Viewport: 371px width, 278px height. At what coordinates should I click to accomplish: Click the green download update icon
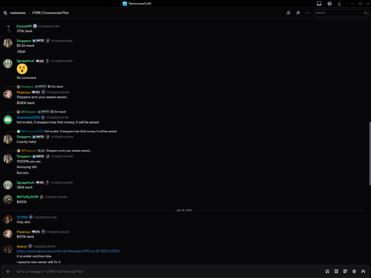point(339,4)
